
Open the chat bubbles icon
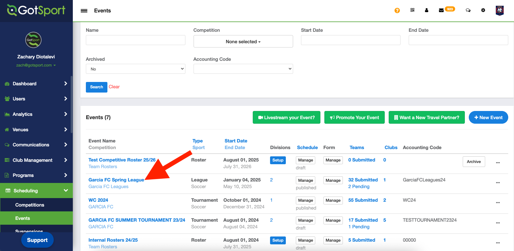click(x=468, y=10)
